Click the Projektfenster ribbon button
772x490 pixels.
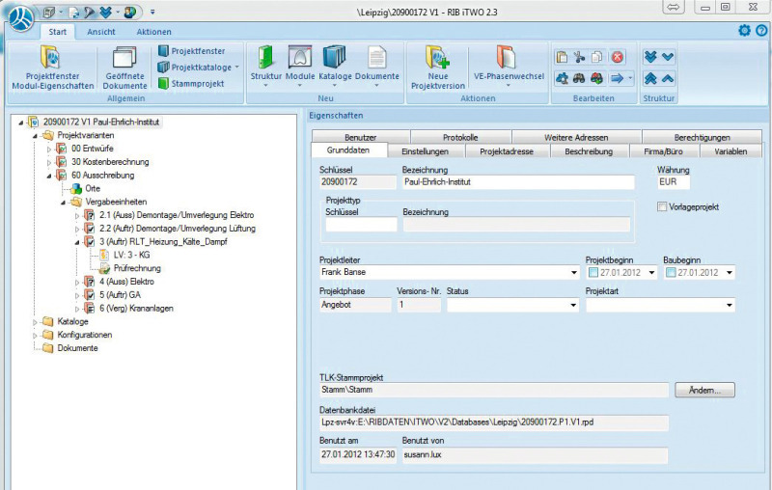[x=192, y=51]
